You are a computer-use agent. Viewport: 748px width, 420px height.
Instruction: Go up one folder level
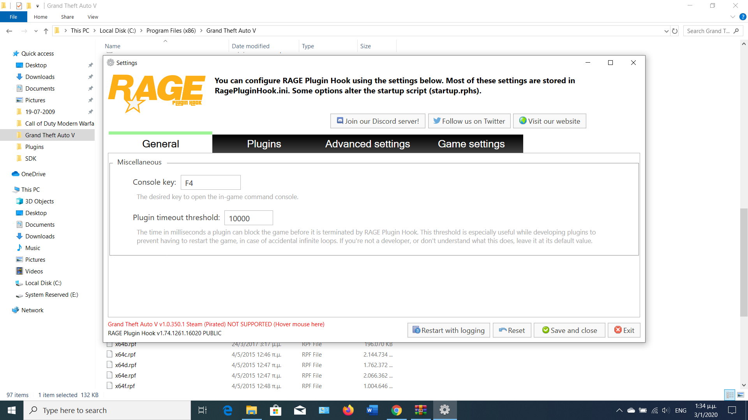pos(46,31)
